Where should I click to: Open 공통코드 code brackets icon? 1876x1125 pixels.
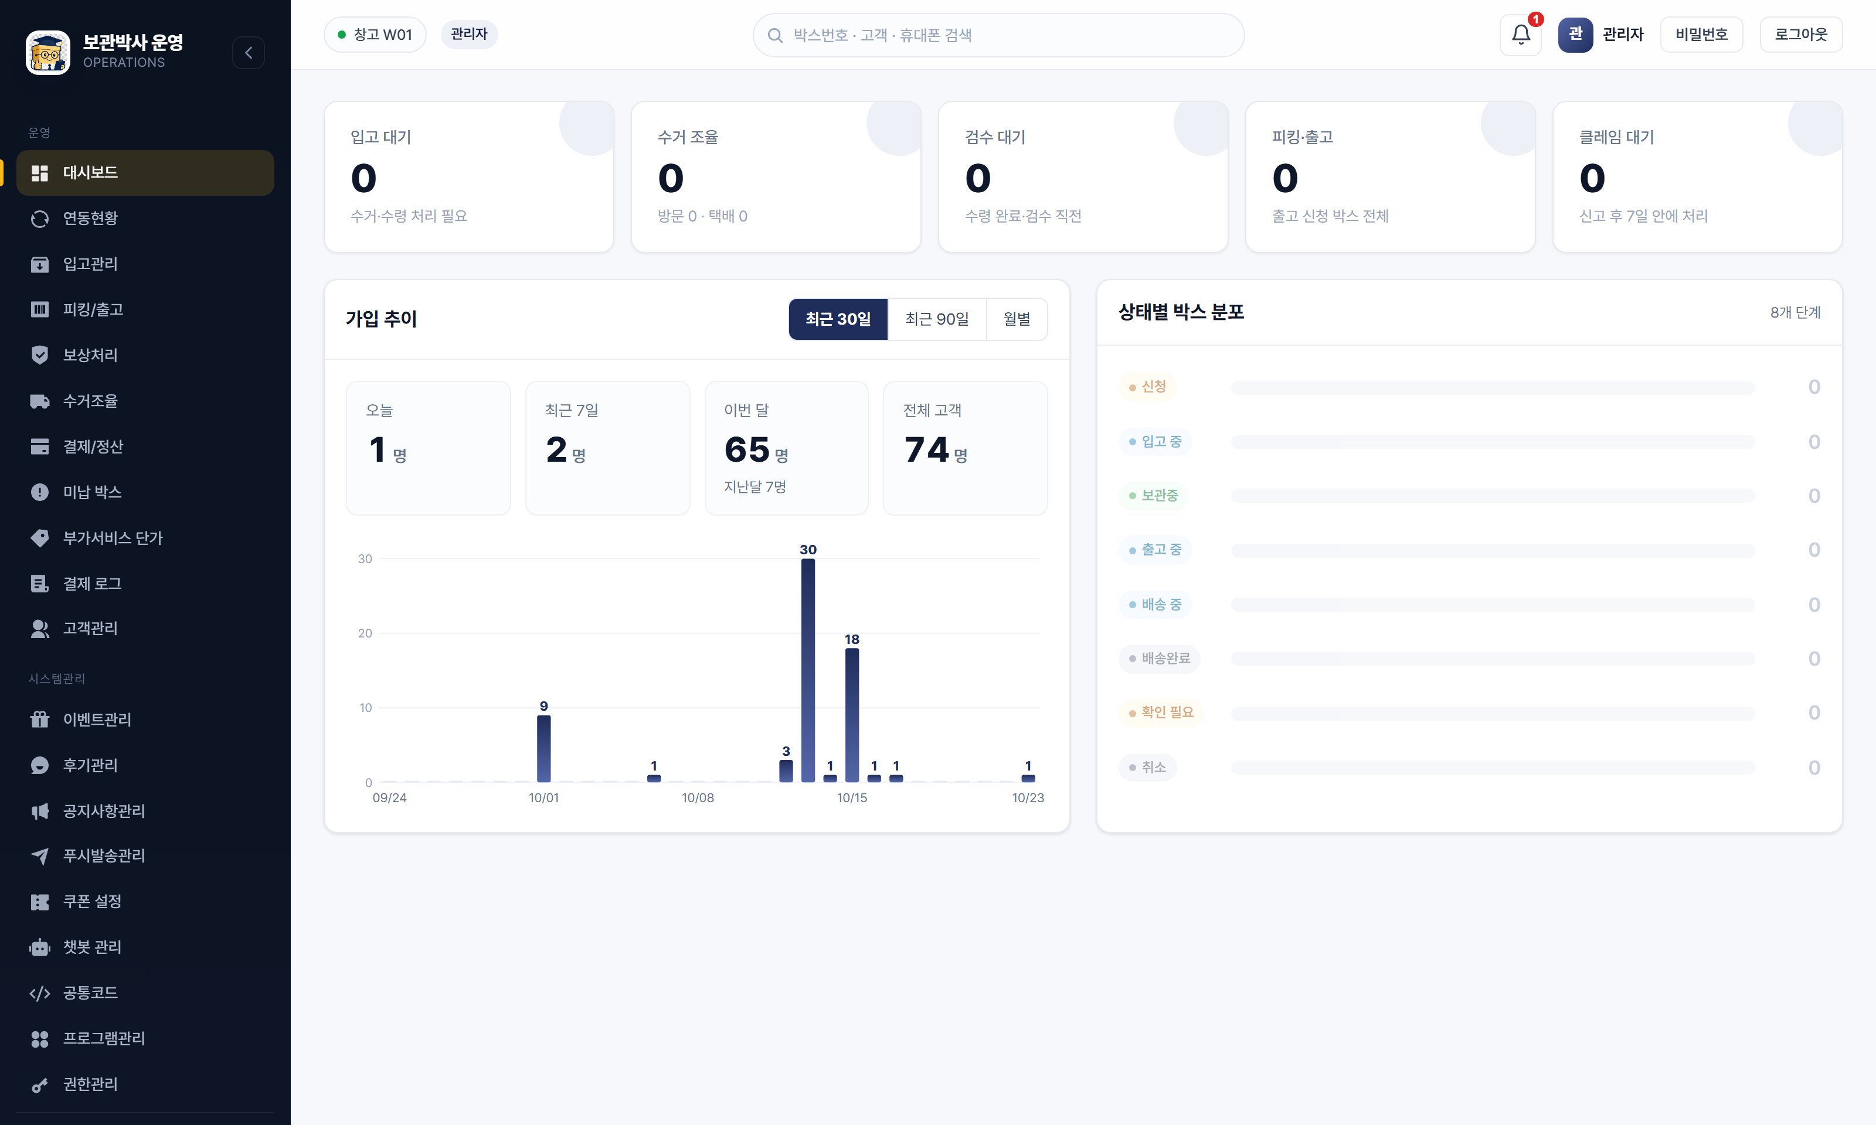point(39,993)
